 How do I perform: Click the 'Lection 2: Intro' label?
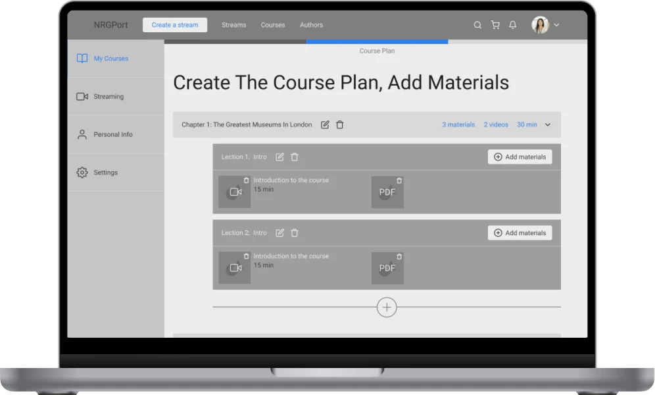[244, 233]
